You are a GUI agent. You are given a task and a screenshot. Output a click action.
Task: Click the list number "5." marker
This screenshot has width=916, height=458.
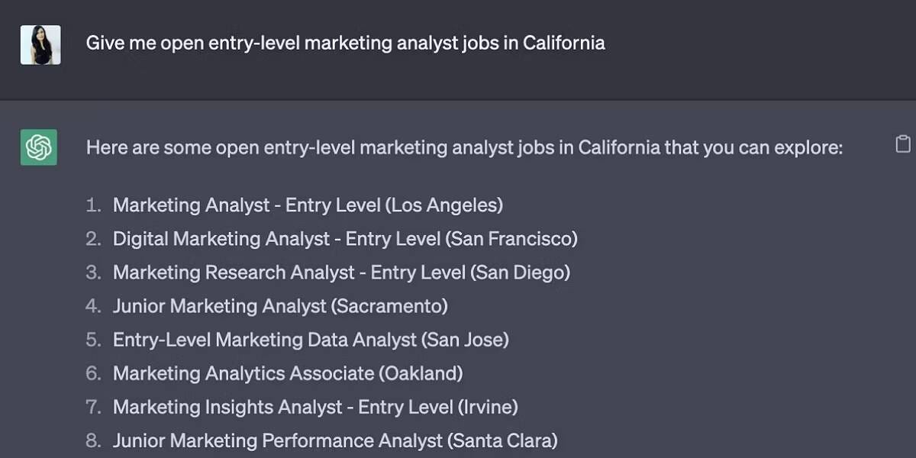93,340
